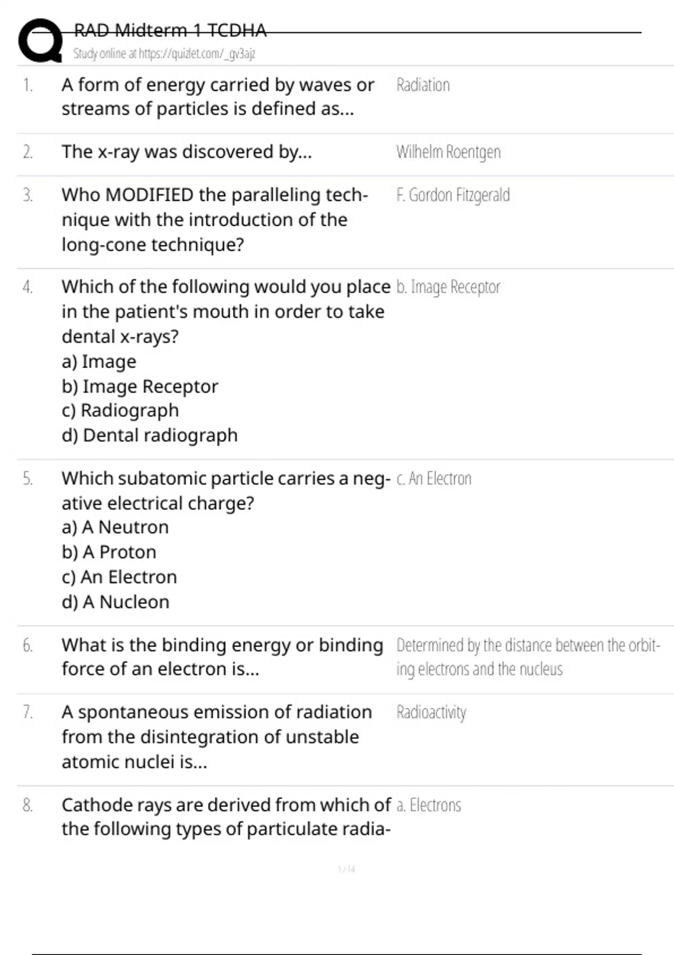
Task: Click option 'b) Image Receptor' in question 4
Action: tap(140, 386)
